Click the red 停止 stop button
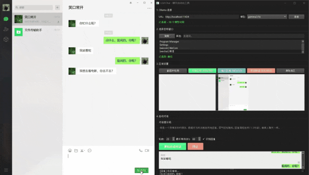 coord(195,147)
